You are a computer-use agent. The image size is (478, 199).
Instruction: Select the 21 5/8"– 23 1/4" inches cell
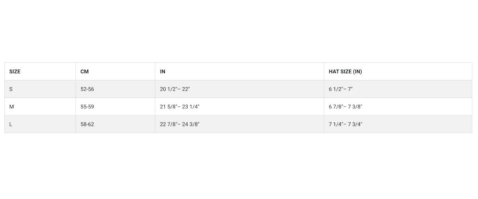pyautogui.click(x=180, y=107)
